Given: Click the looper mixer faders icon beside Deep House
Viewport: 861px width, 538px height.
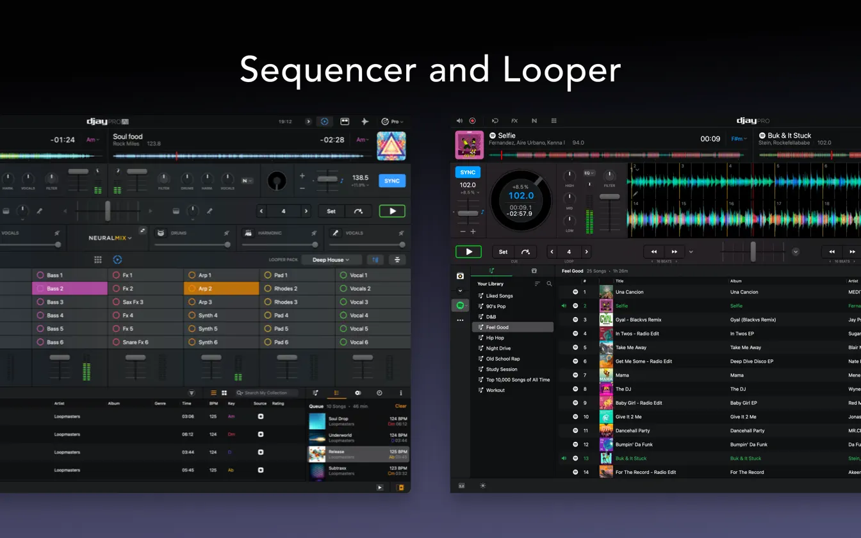Looking at the screenshot, I should pos(375,259).
